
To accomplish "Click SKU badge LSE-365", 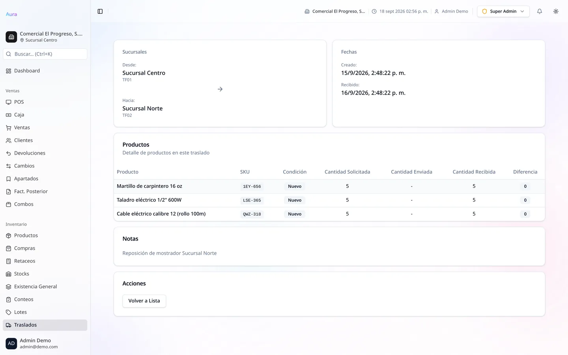I will [x=252, y=200].
